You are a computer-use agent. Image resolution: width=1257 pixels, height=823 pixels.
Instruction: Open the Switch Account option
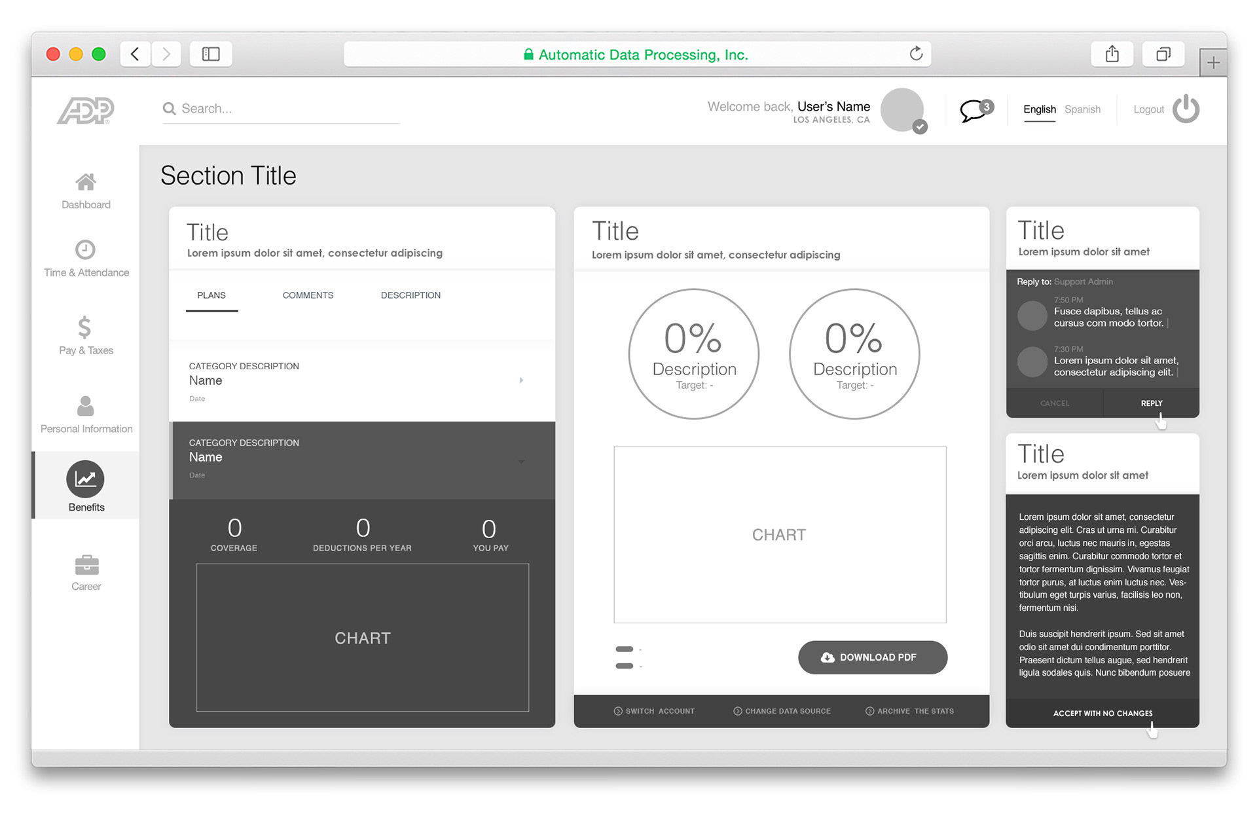coord(654,711)
